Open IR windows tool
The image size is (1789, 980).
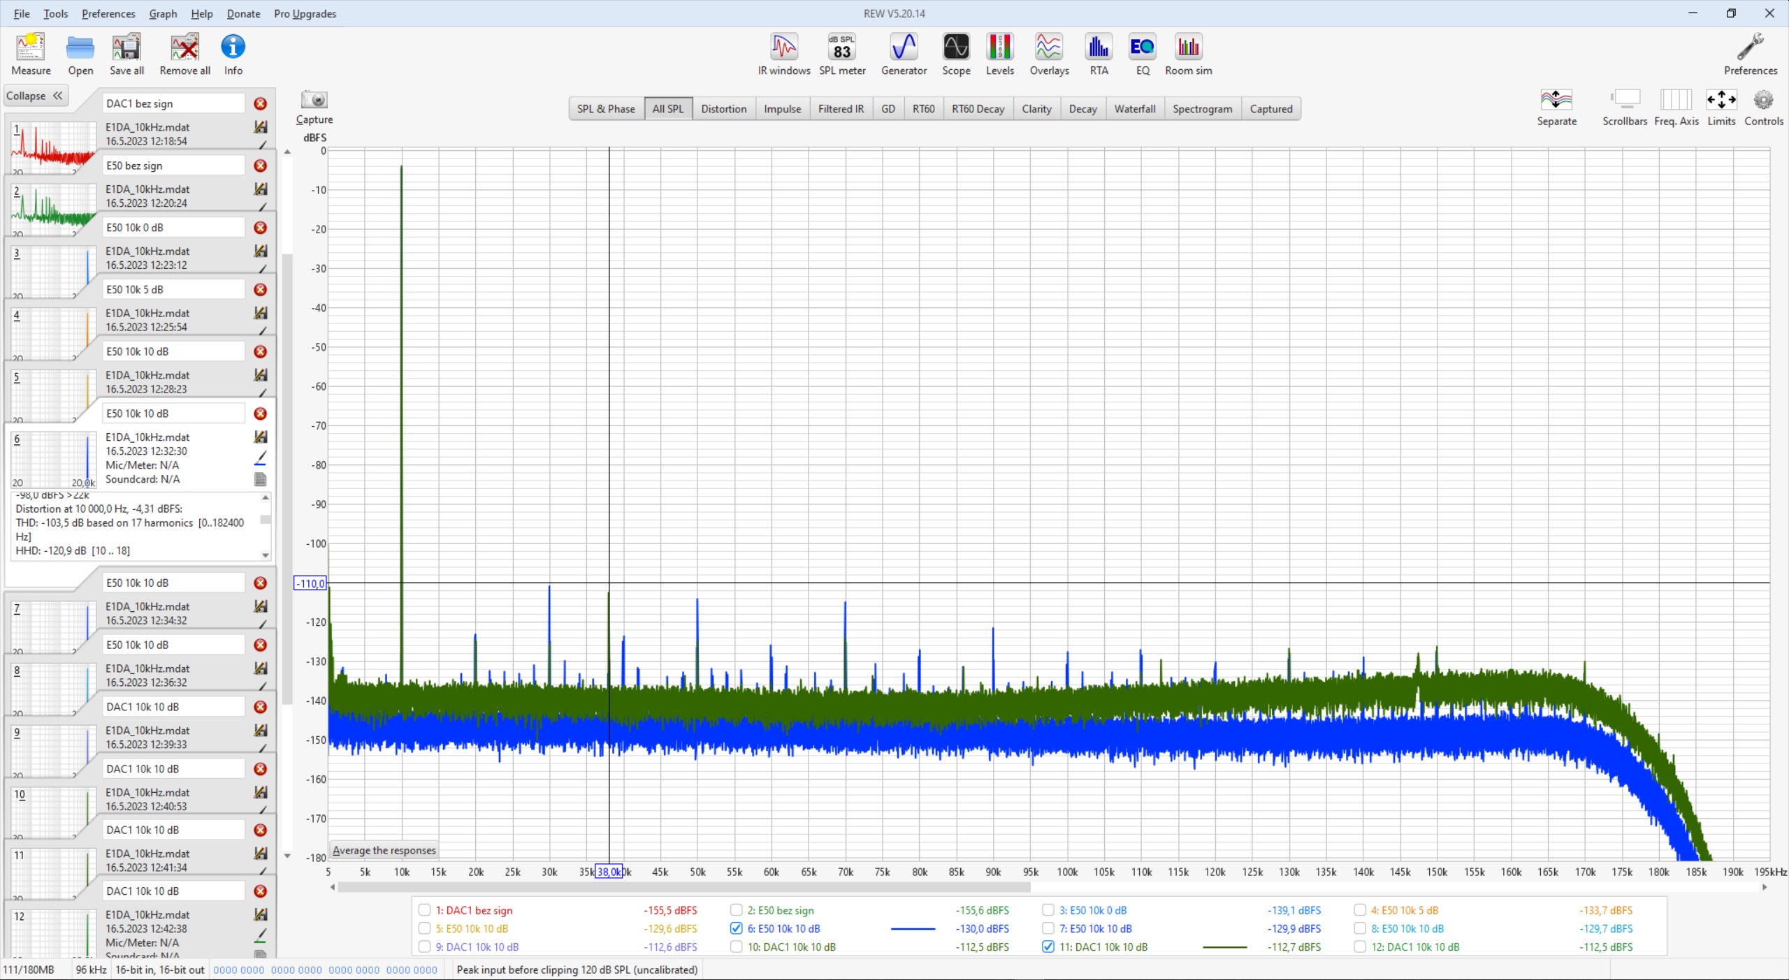coord(783,54)
